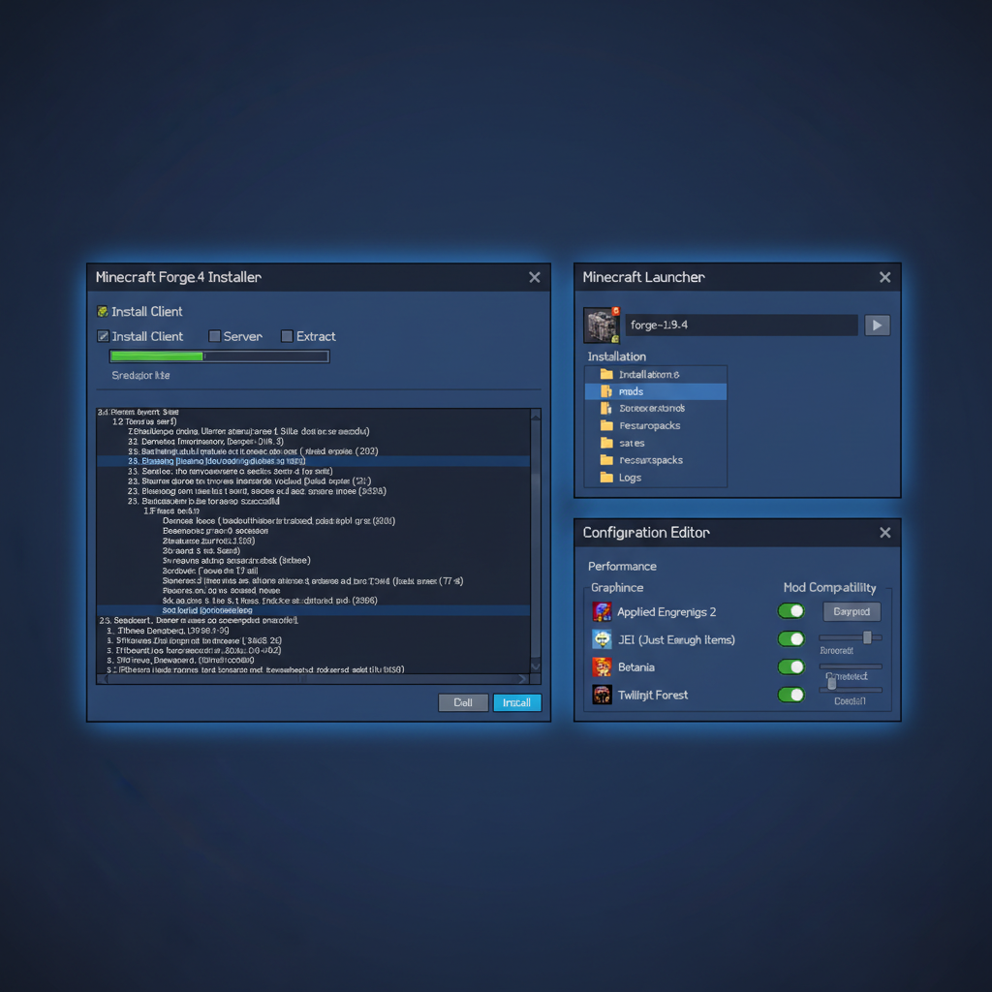Click the Garprod button under Mod Compatibility
992x992 pixels.
(852, 612)
